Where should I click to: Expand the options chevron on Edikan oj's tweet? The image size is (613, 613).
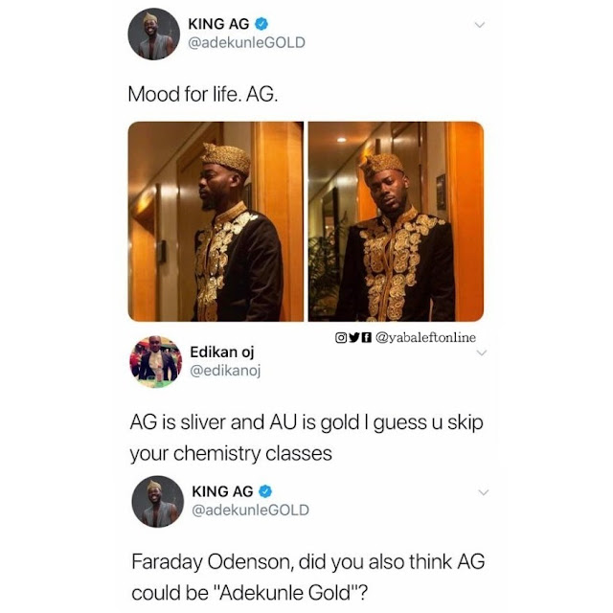[x=482, y=352]
